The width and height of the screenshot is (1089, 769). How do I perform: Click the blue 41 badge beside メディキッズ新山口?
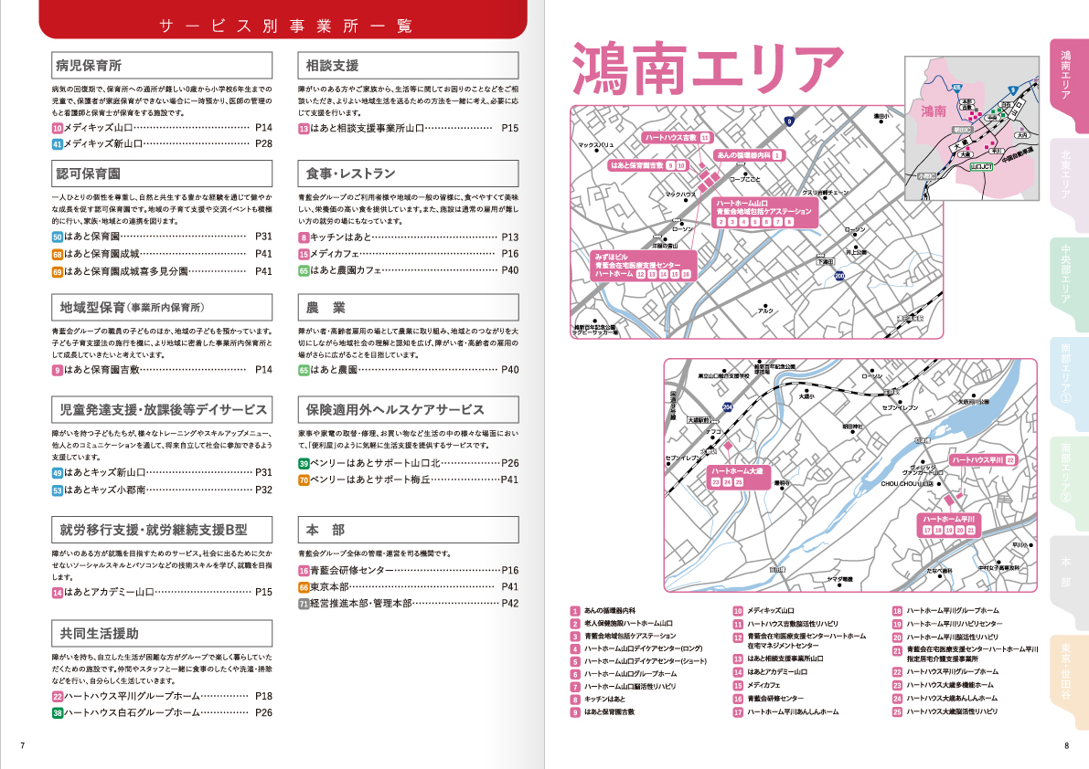click(57, 144)
